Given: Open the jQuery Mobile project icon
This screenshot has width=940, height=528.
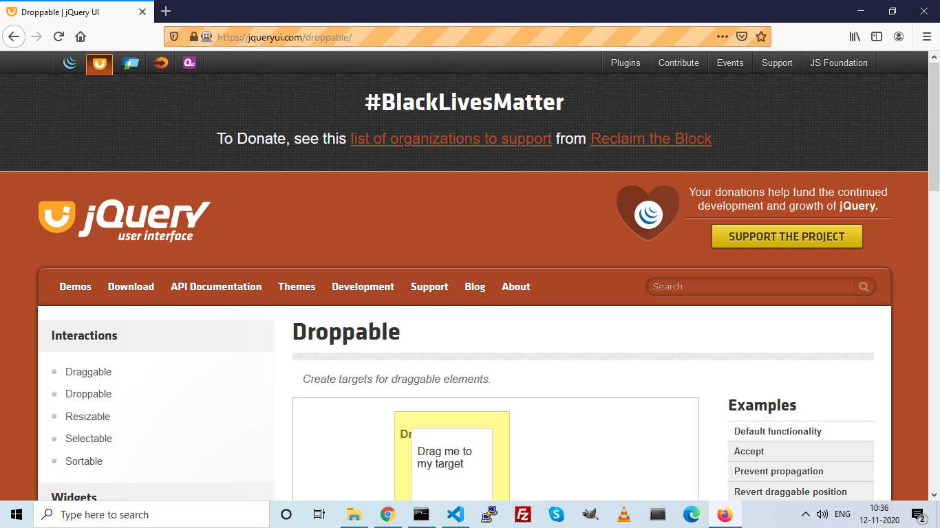Looking at the screenshot, I should click(x=130, y=63).
